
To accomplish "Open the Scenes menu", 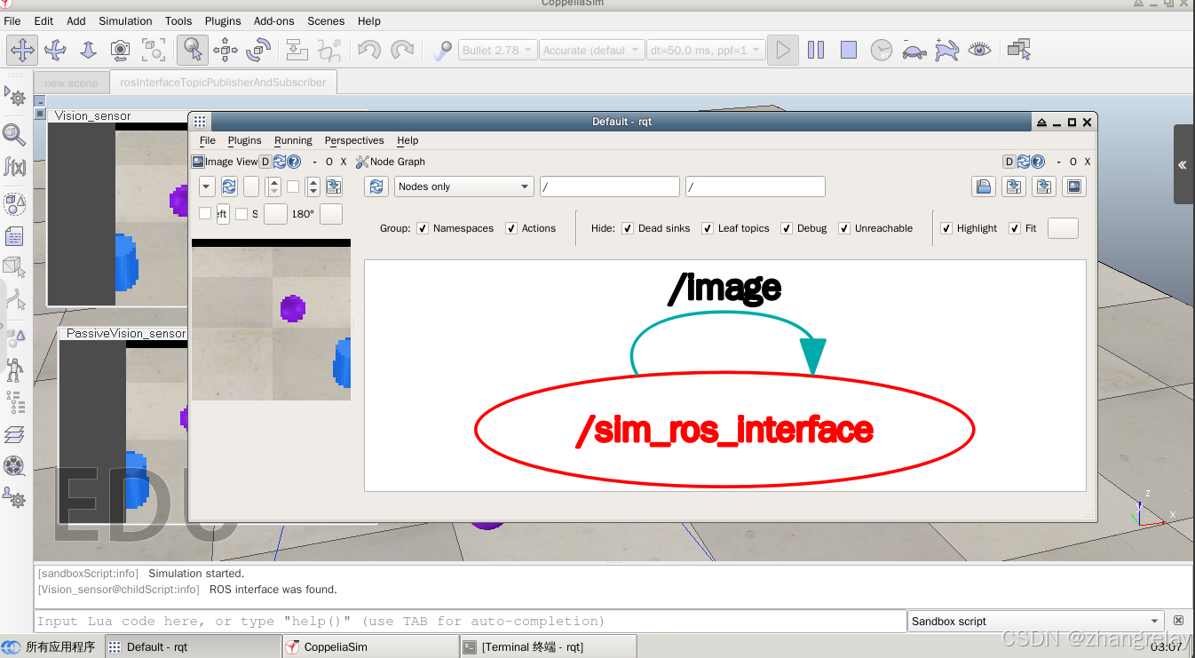I will pyautogui.click(x=326, y=20).
